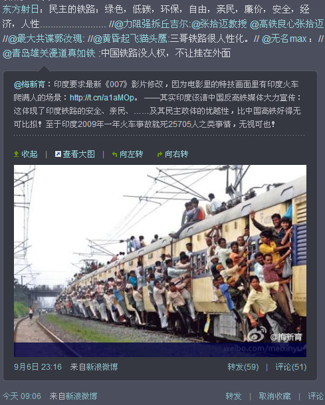Open 9月6日 23:16 timestamp link
Screen dimensions: 325x405
coord(38,367)
